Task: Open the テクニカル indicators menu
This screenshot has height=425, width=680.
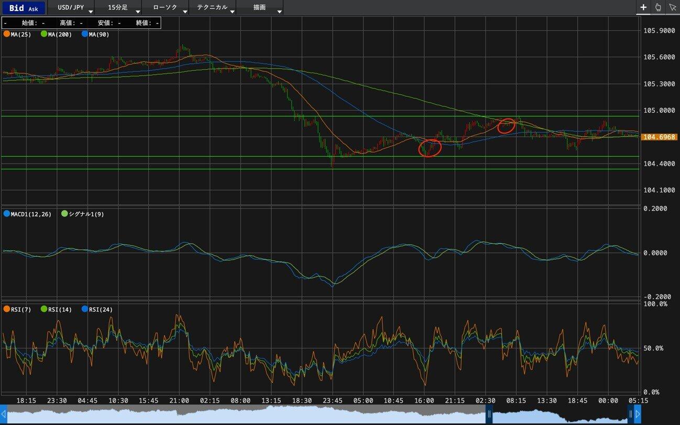Action: tap(213, 8)
